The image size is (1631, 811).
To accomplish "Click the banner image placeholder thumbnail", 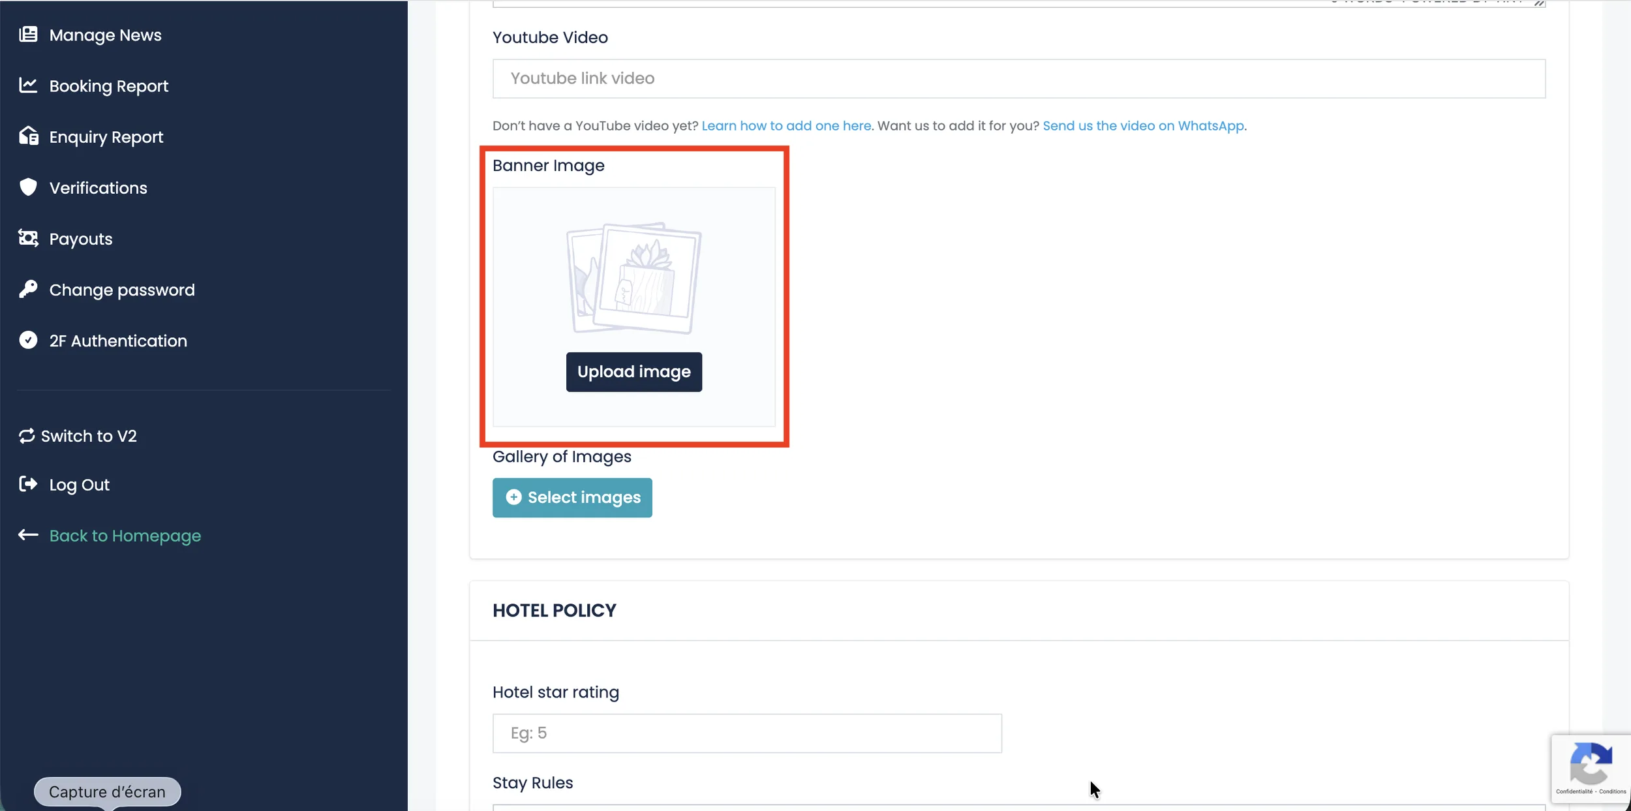I will pos(634,279).
